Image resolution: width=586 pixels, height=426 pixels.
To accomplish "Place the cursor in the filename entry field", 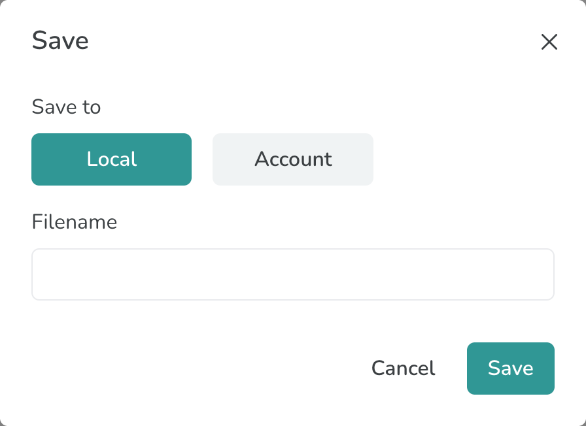I will tap(292, 274).
